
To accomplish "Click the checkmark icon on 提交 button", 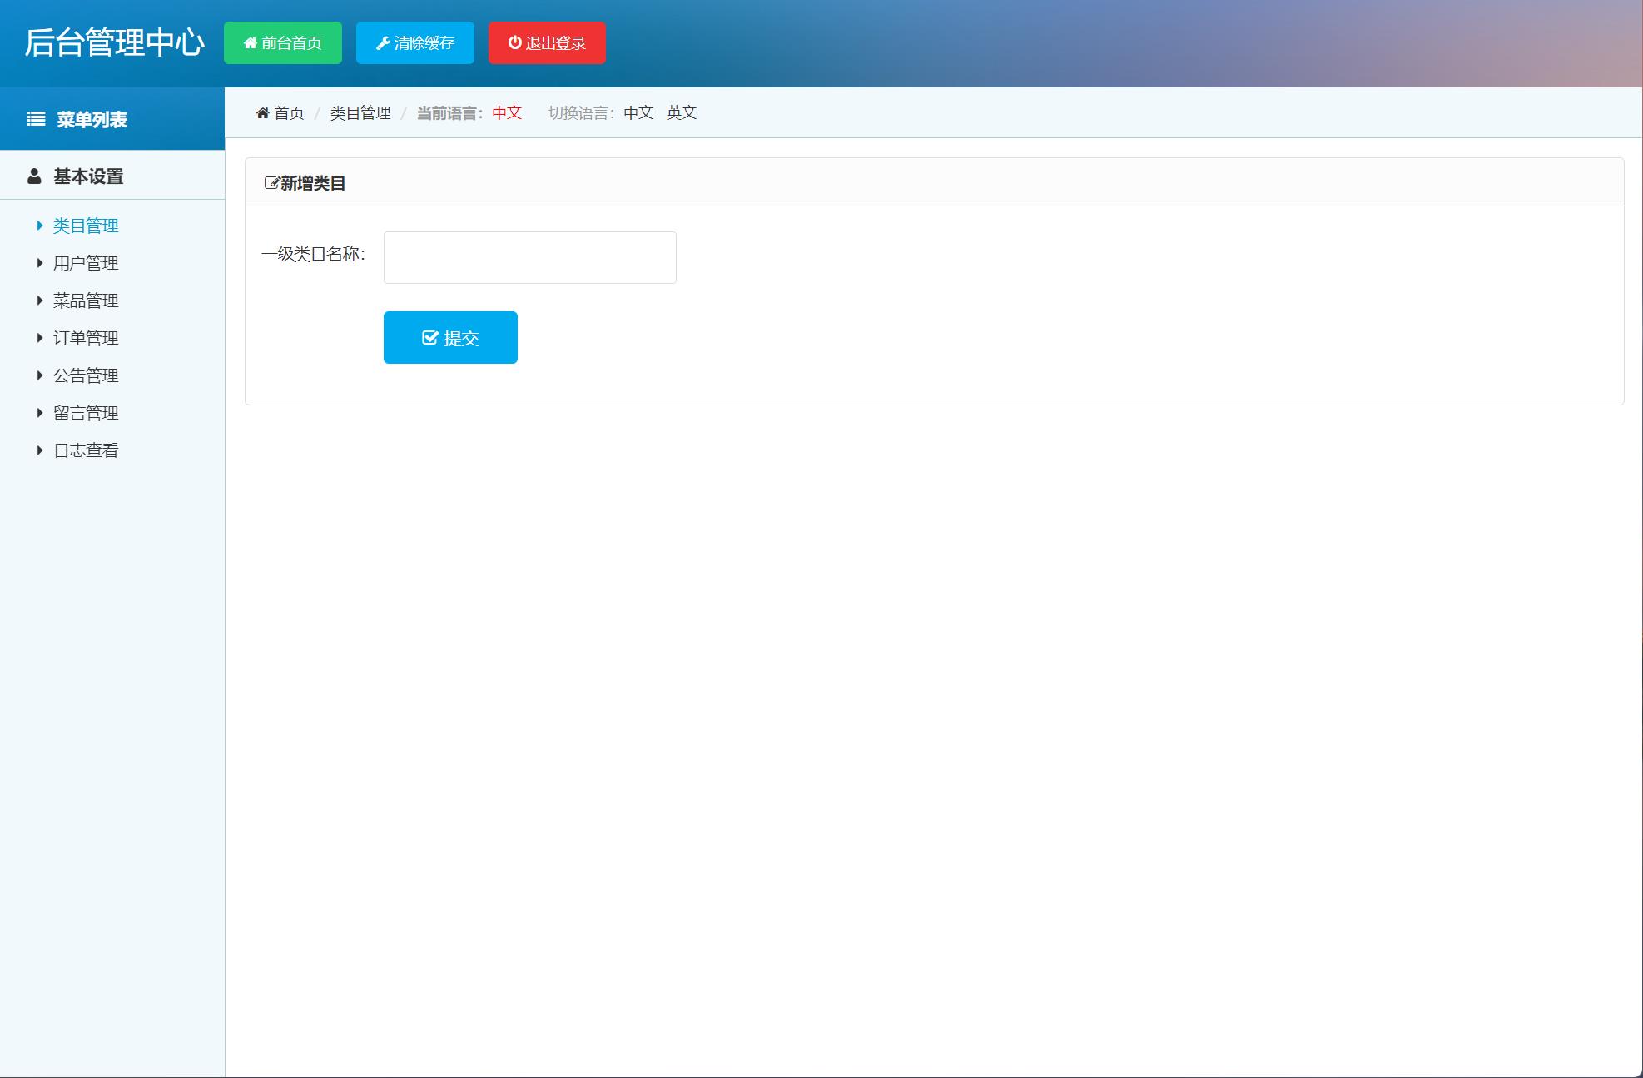I will click(x=430, y=337).
